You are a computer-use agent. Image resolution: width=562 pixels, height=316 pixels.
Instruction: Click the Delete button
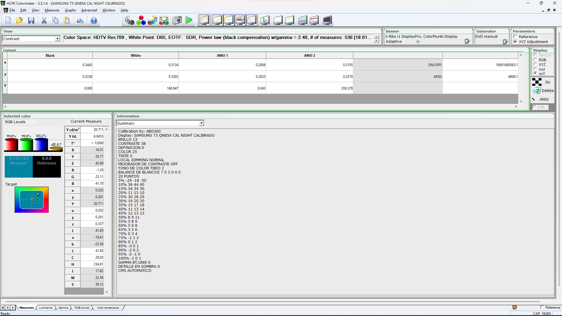coord(544,91)
